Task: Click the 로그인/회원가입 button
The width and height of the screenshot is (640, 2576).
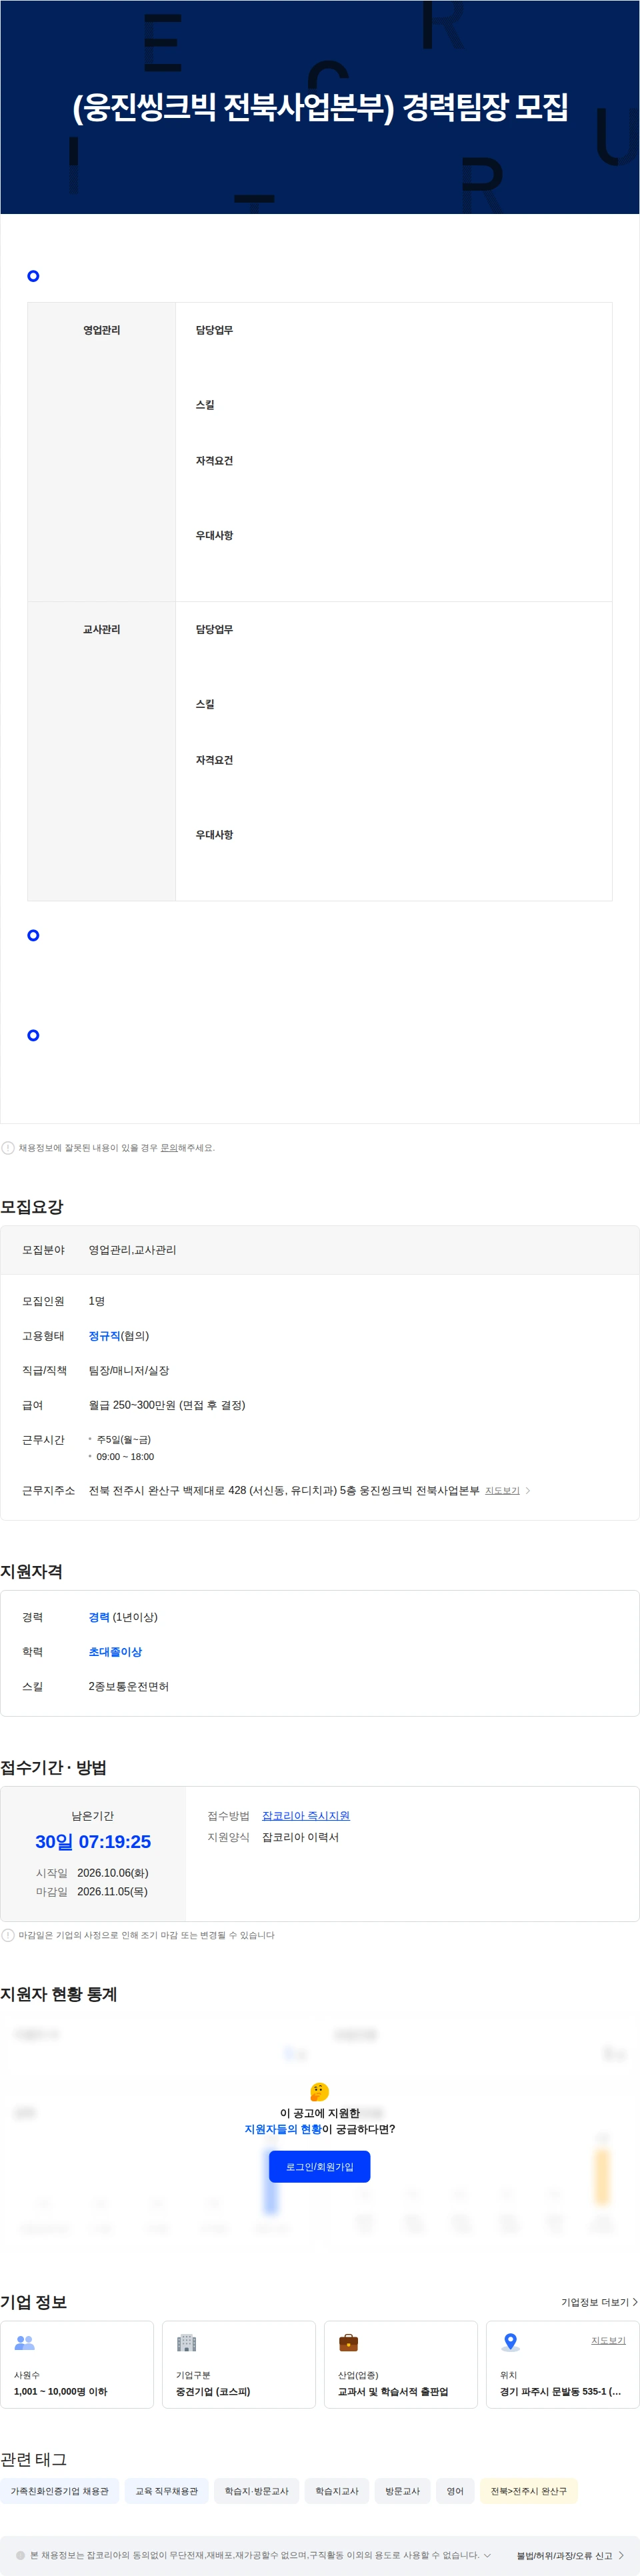Action: pos(320,2167)
